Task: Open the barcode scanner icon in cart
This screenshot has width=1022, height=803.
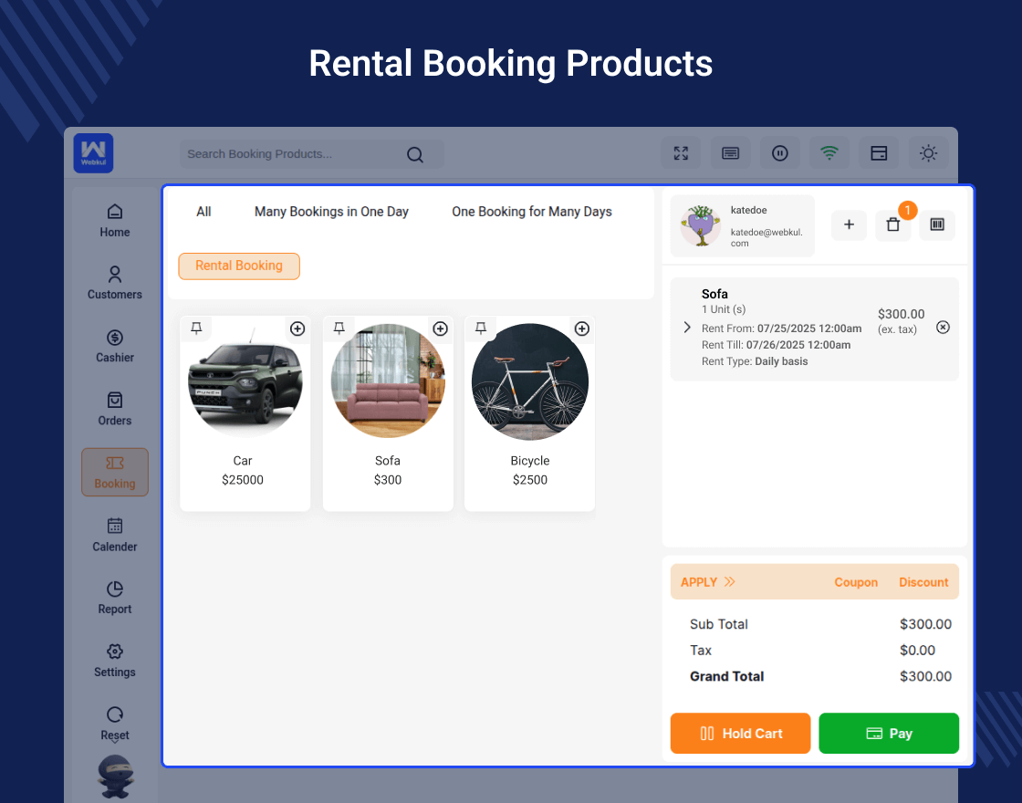Action: [937, 224]
